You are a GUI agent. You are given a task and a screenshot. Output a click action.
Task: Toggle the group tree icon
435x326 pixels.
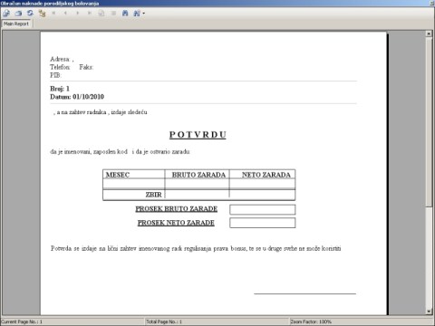point(42,14)
